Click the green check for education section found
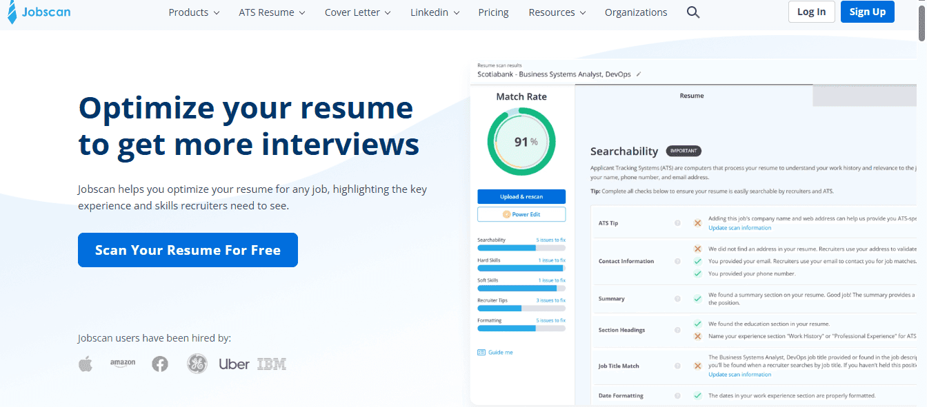The width and height of the screenshot is (927, 407). (697, 324)
